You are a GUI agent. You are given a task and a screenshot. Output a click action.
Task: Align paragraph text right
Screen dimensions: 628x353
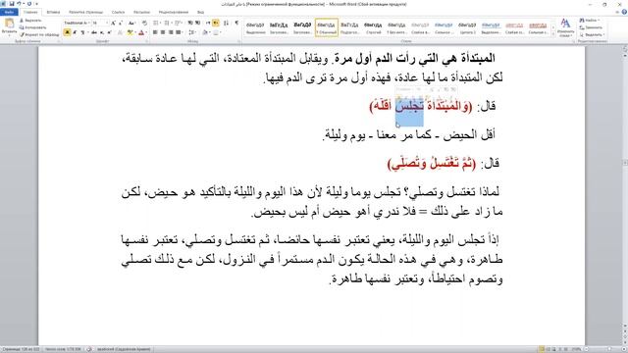171,32
